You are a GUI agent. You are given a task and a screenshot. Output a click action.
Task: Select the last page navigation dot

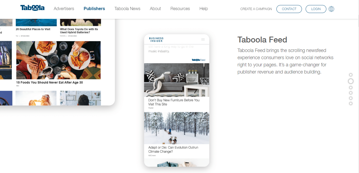tap(351, 103)
